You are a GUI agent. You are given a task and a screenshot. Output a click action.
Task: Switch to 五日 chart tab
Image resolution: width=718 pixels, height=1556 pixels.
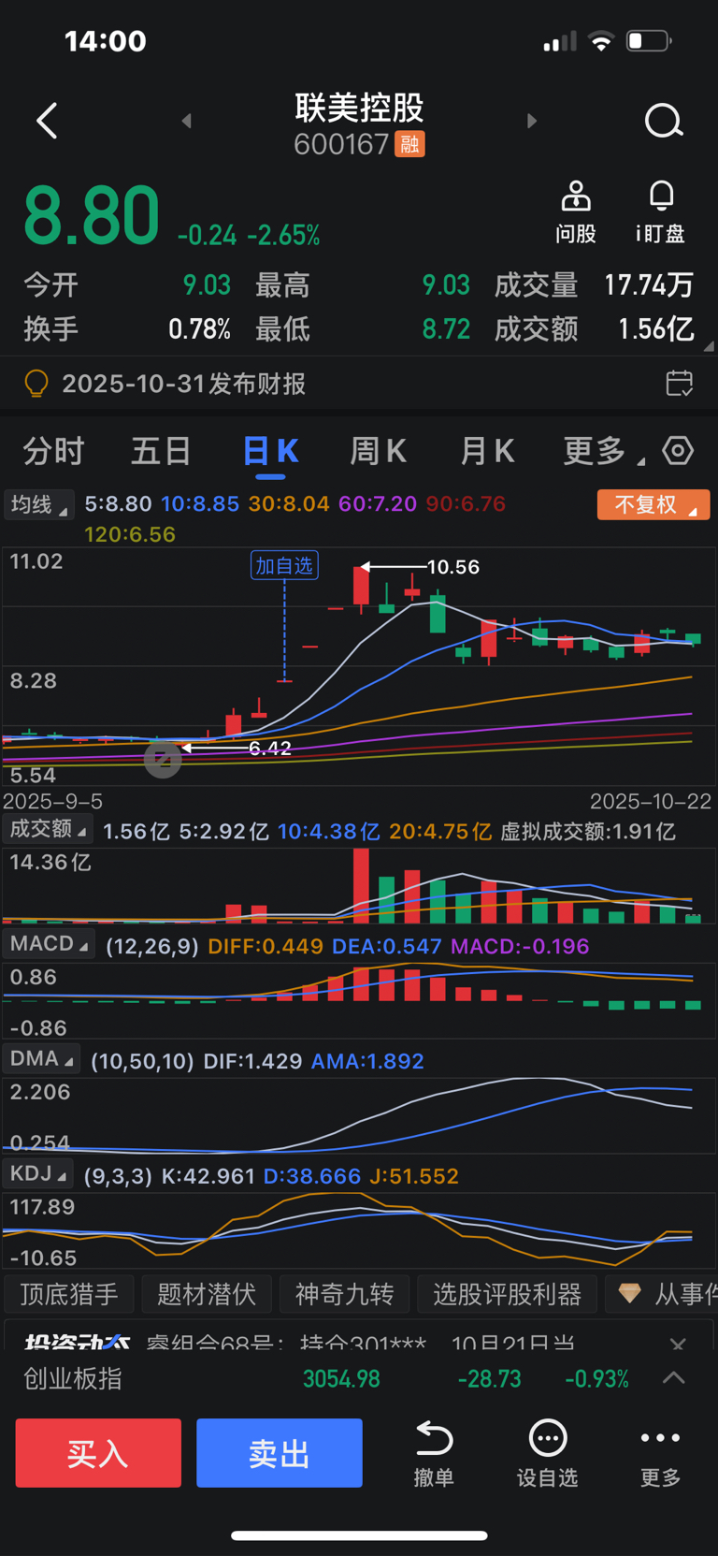coord(161,451)
